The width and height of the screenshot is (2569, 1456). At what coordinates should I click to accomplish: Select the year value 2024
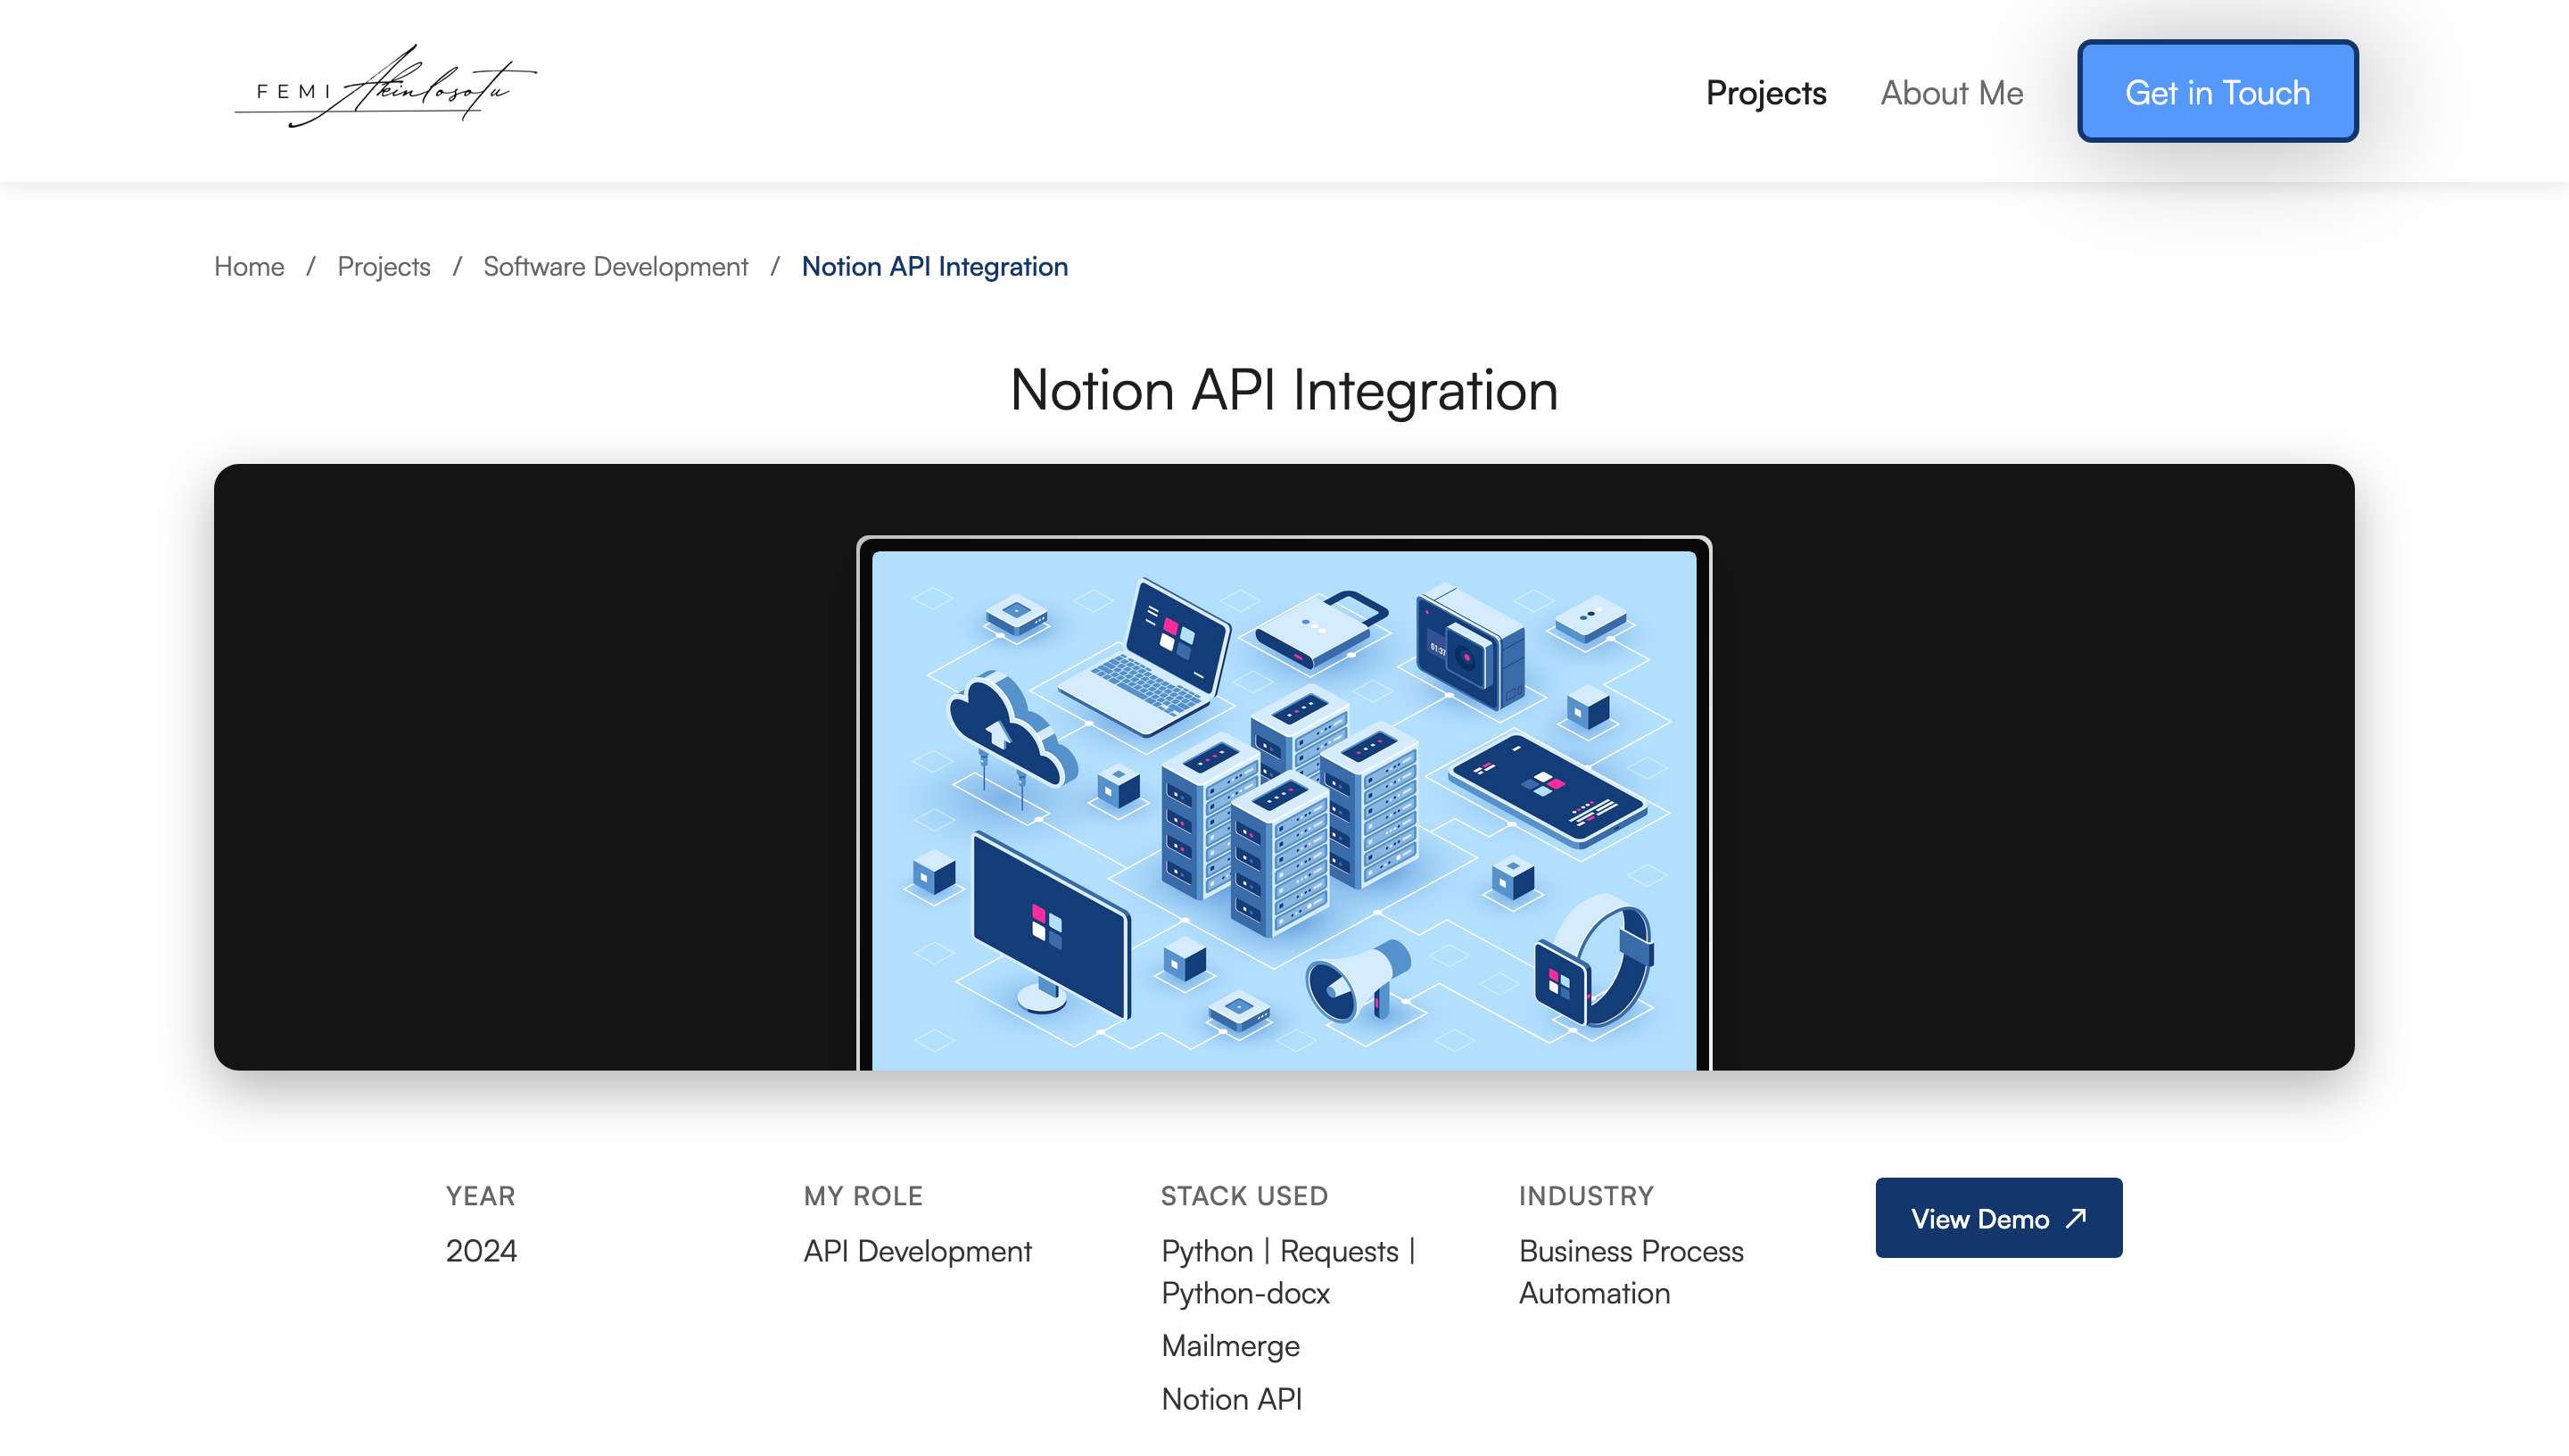(x=481, y=1251)
